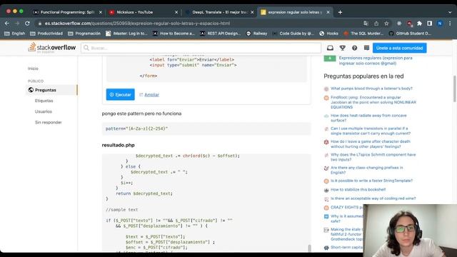Image resolution: width=457 pixels, height=257 pixels.
Task: Open the Stack Exchange sites list icon
Action: [x=366, y=48]
